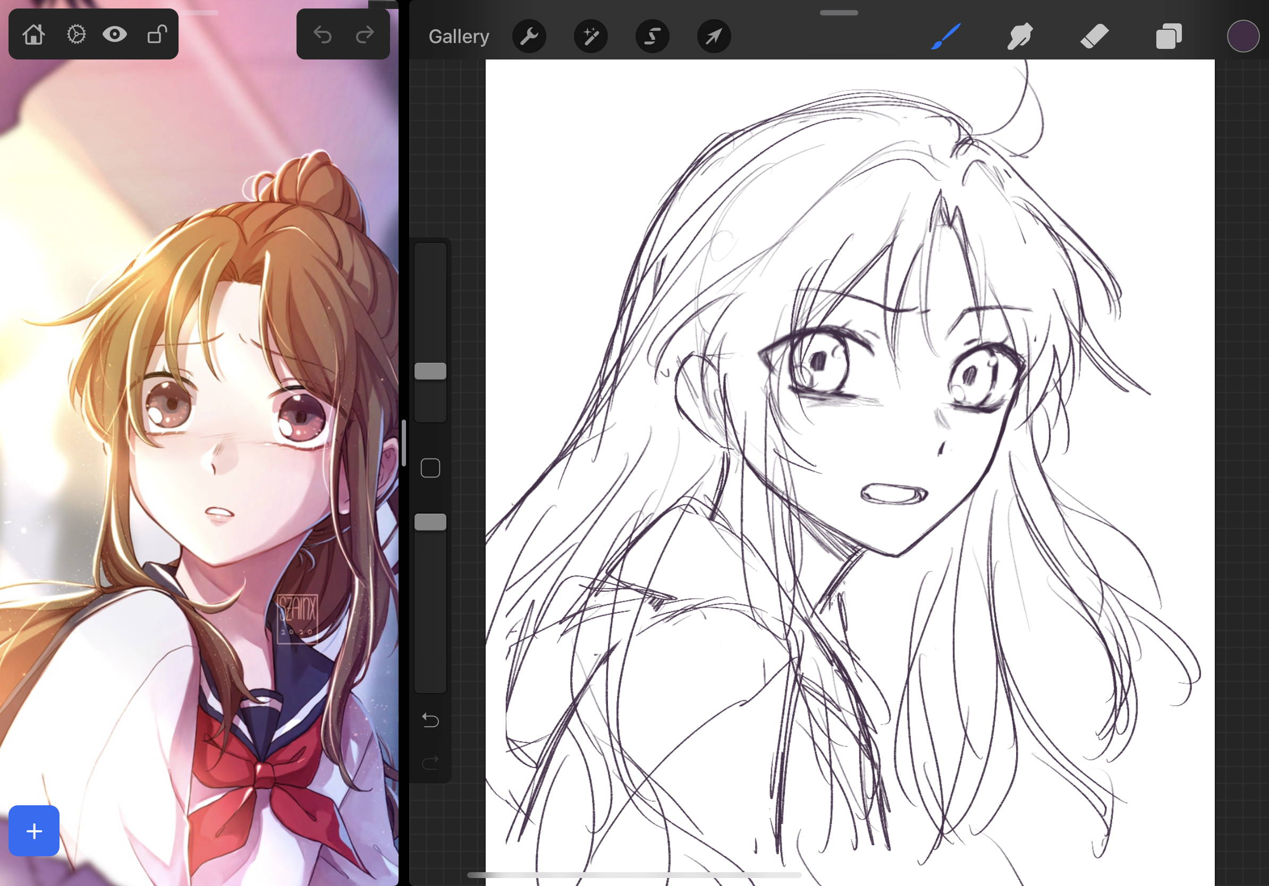Tap the square modify button on sidebar
The image size is (1269, 886).
430,468
